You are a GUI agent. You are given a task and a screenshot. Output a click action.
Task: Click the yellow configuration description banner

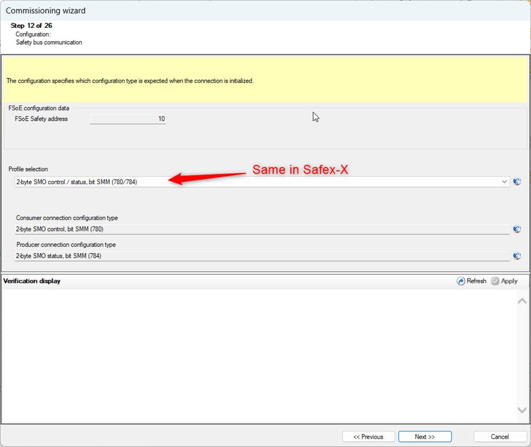(x=265, y=80)
